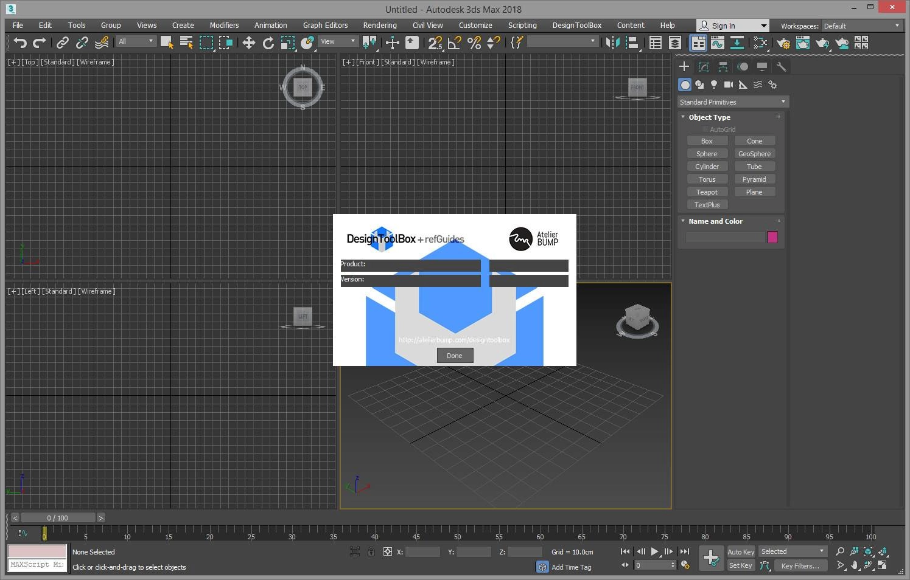Collapse the Object Type rollout
This screenshot has height=580, width=910.
coord(709,117)
